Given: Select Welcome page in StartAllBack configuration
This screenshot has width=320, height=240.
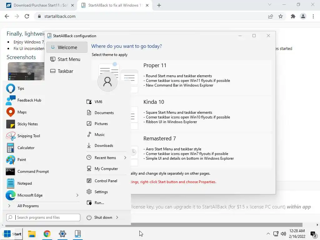Looking at the screenshot, I should pos(67,47).
